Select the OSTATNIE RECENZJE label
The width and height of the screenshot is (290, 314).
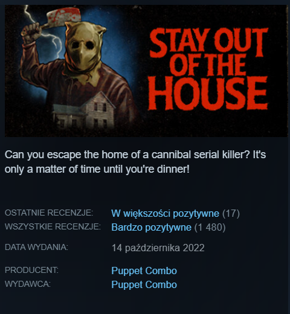click(x=49, y=213)
